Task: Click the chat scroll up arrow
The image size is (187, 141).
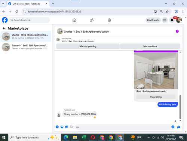Action: 180,52
